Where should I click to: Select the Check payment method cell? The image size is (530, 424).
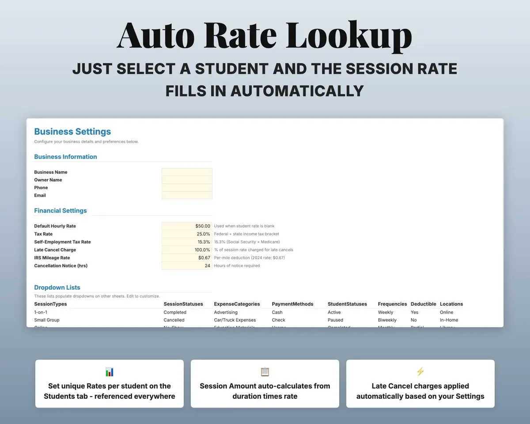tap(278, 320)
